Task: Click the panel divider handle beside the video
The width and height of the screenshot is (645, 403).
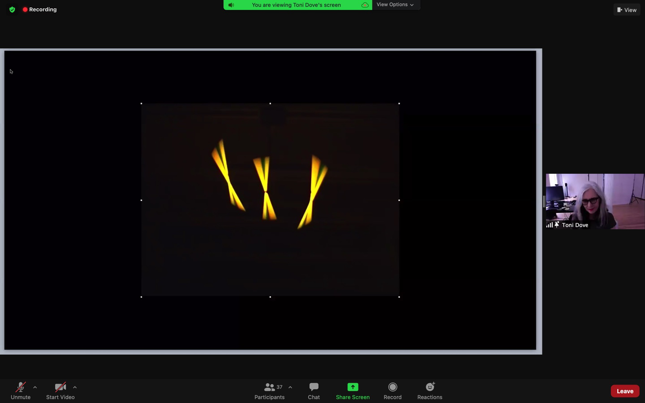Action: click(544, 201)
